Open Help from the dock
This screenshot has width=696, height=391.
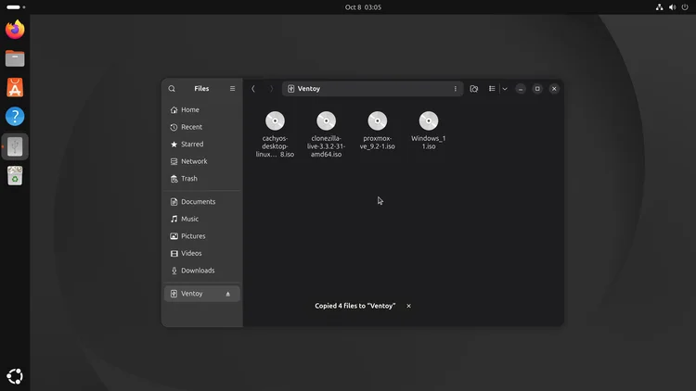click(15, 117)
